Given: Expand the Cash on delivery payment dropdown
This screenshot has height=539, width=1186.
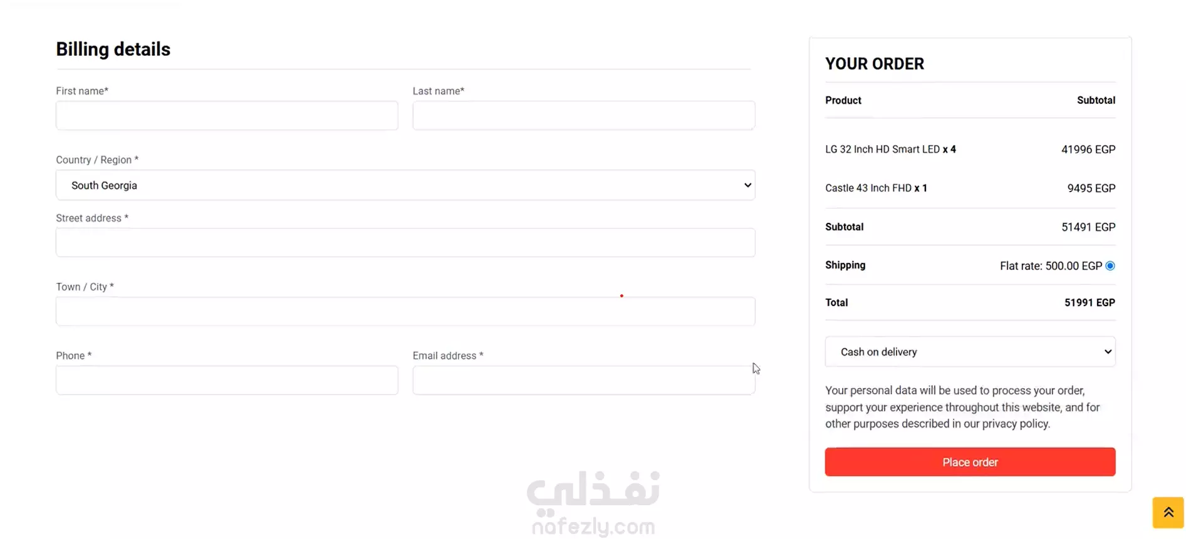Looking at the screenshot, I should (970, 352).
